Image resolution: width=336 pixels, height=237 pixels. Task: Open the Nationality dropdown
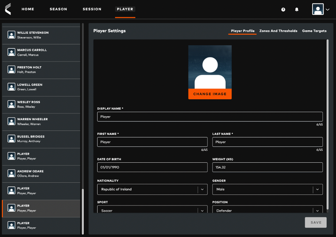click(203, 189)
